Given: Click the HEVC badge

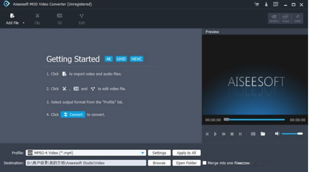Looking at the screenshot, I should coord(136,59).
